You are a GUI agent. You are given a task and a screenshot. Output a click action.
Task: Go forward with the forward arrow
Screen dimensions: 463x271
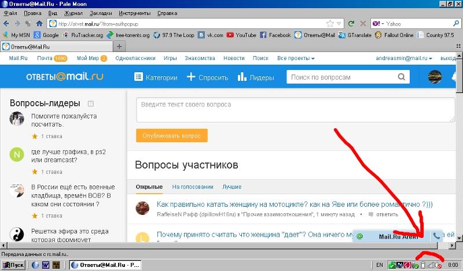click(x=17, y=24)
